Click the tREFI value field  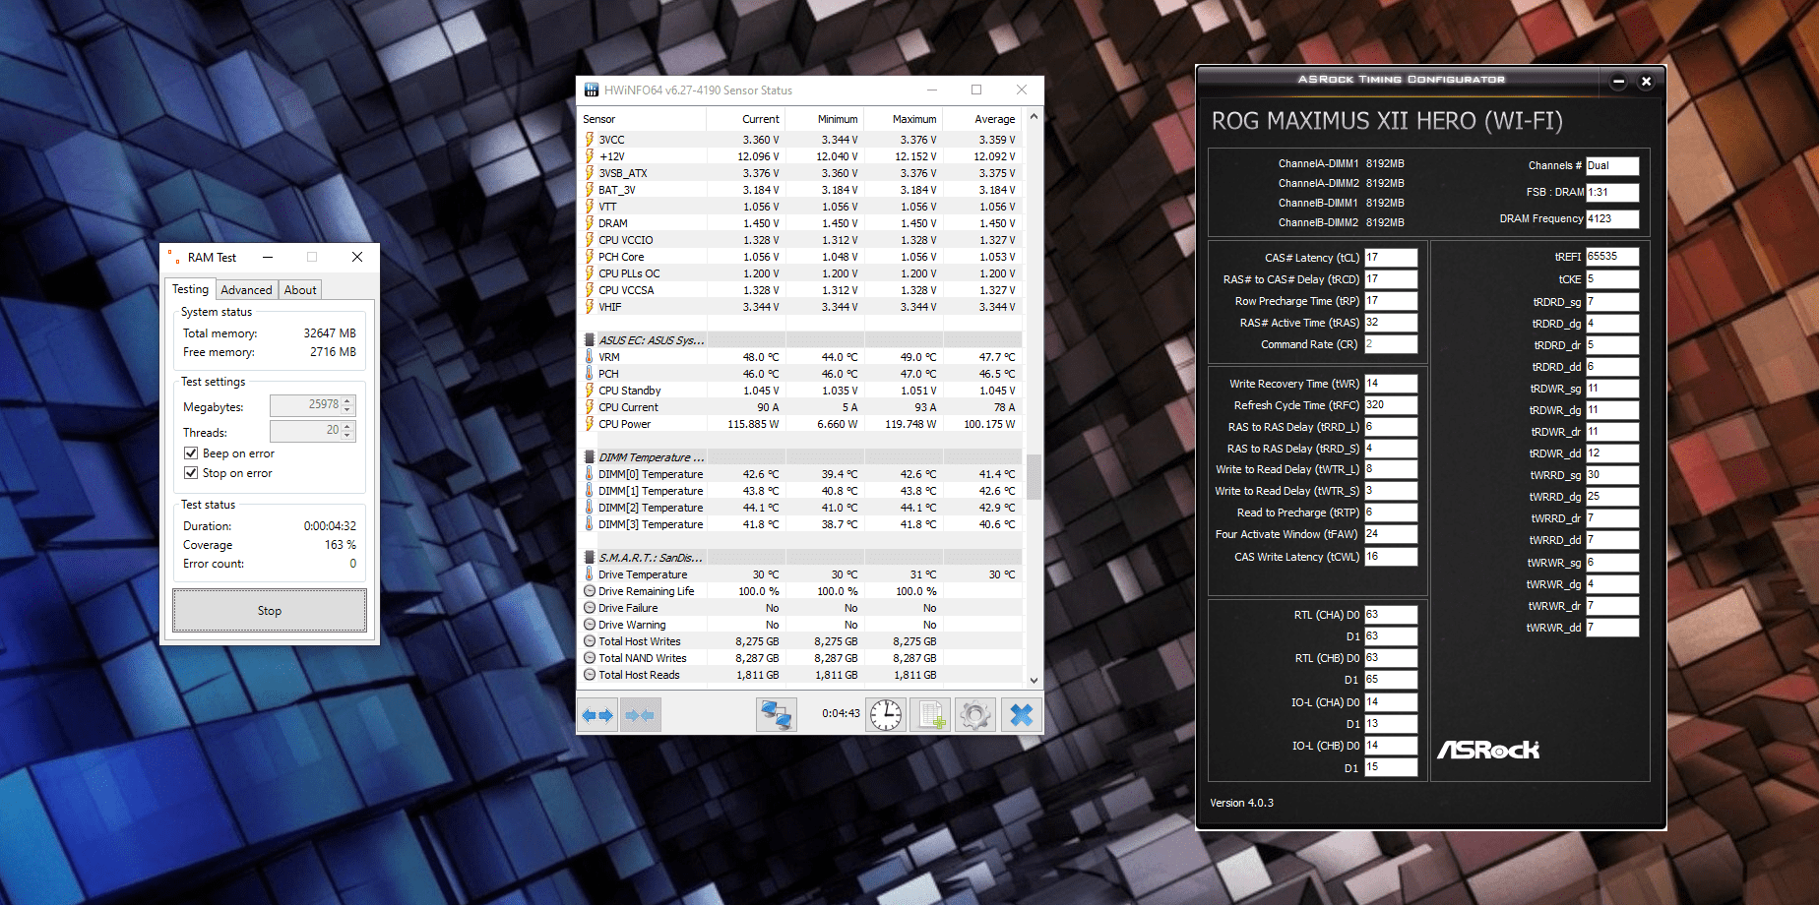pyautogui.click(x=1612, y=257)
